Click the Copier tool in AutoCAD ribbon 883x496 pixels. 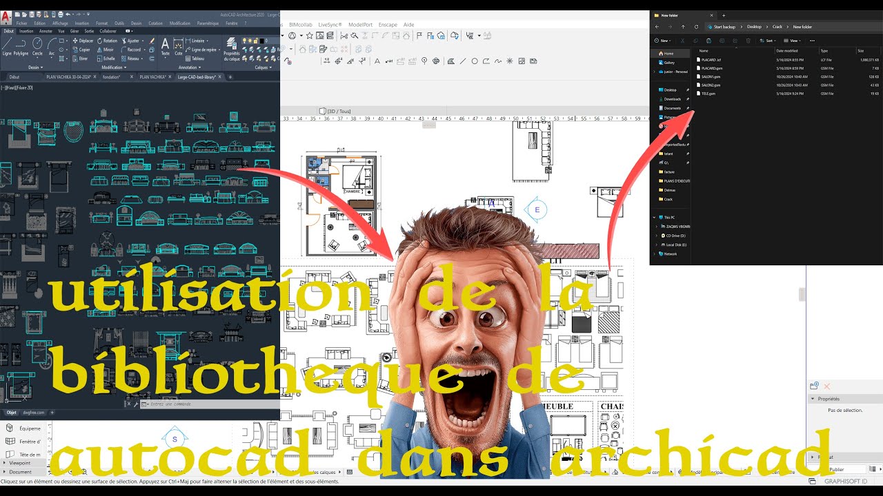[81, 50]
